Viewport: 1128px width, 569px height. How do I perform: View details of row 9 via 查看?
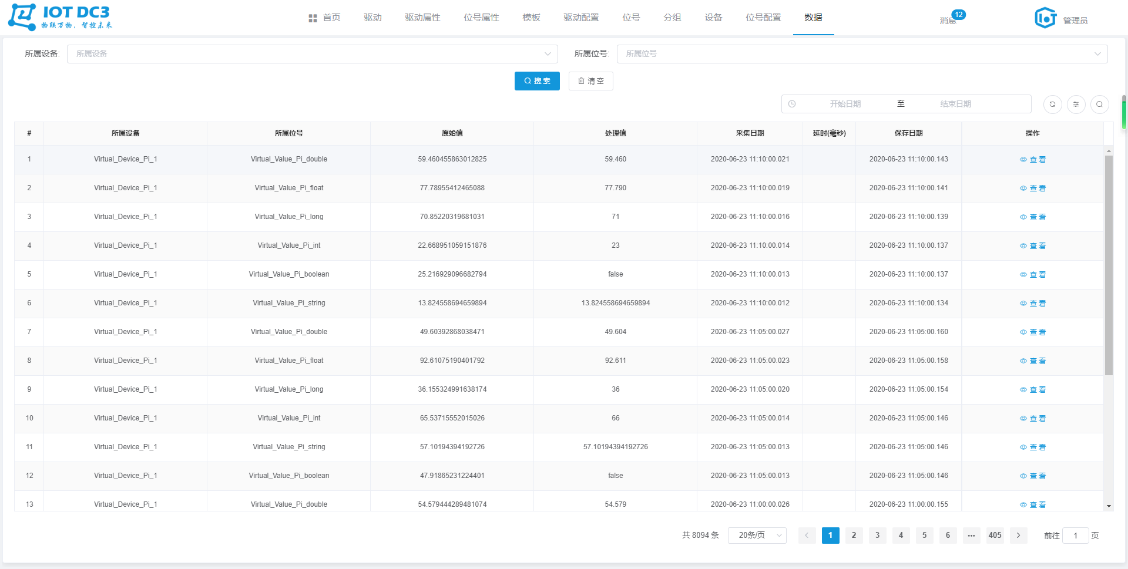coord(1032,390)
